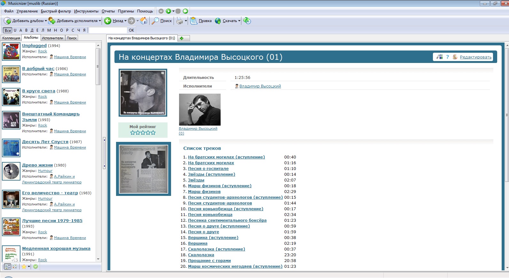The width and height of the screenshot is (509, 278).
Task: Set Мой рейтинг to five stars
Action: click(x=153, y=133)
